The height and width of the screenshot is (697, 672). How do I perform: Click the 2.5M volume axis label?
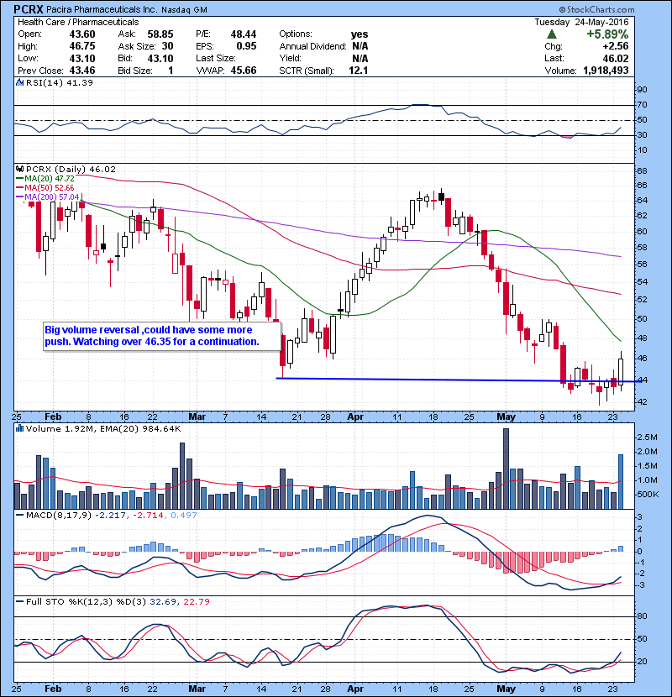point(647,438)
